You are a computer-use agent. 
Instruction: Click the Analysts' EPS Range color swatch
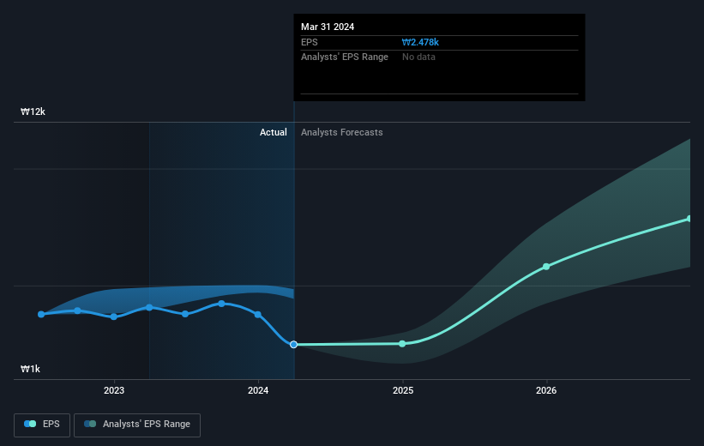tap(90, 424)
